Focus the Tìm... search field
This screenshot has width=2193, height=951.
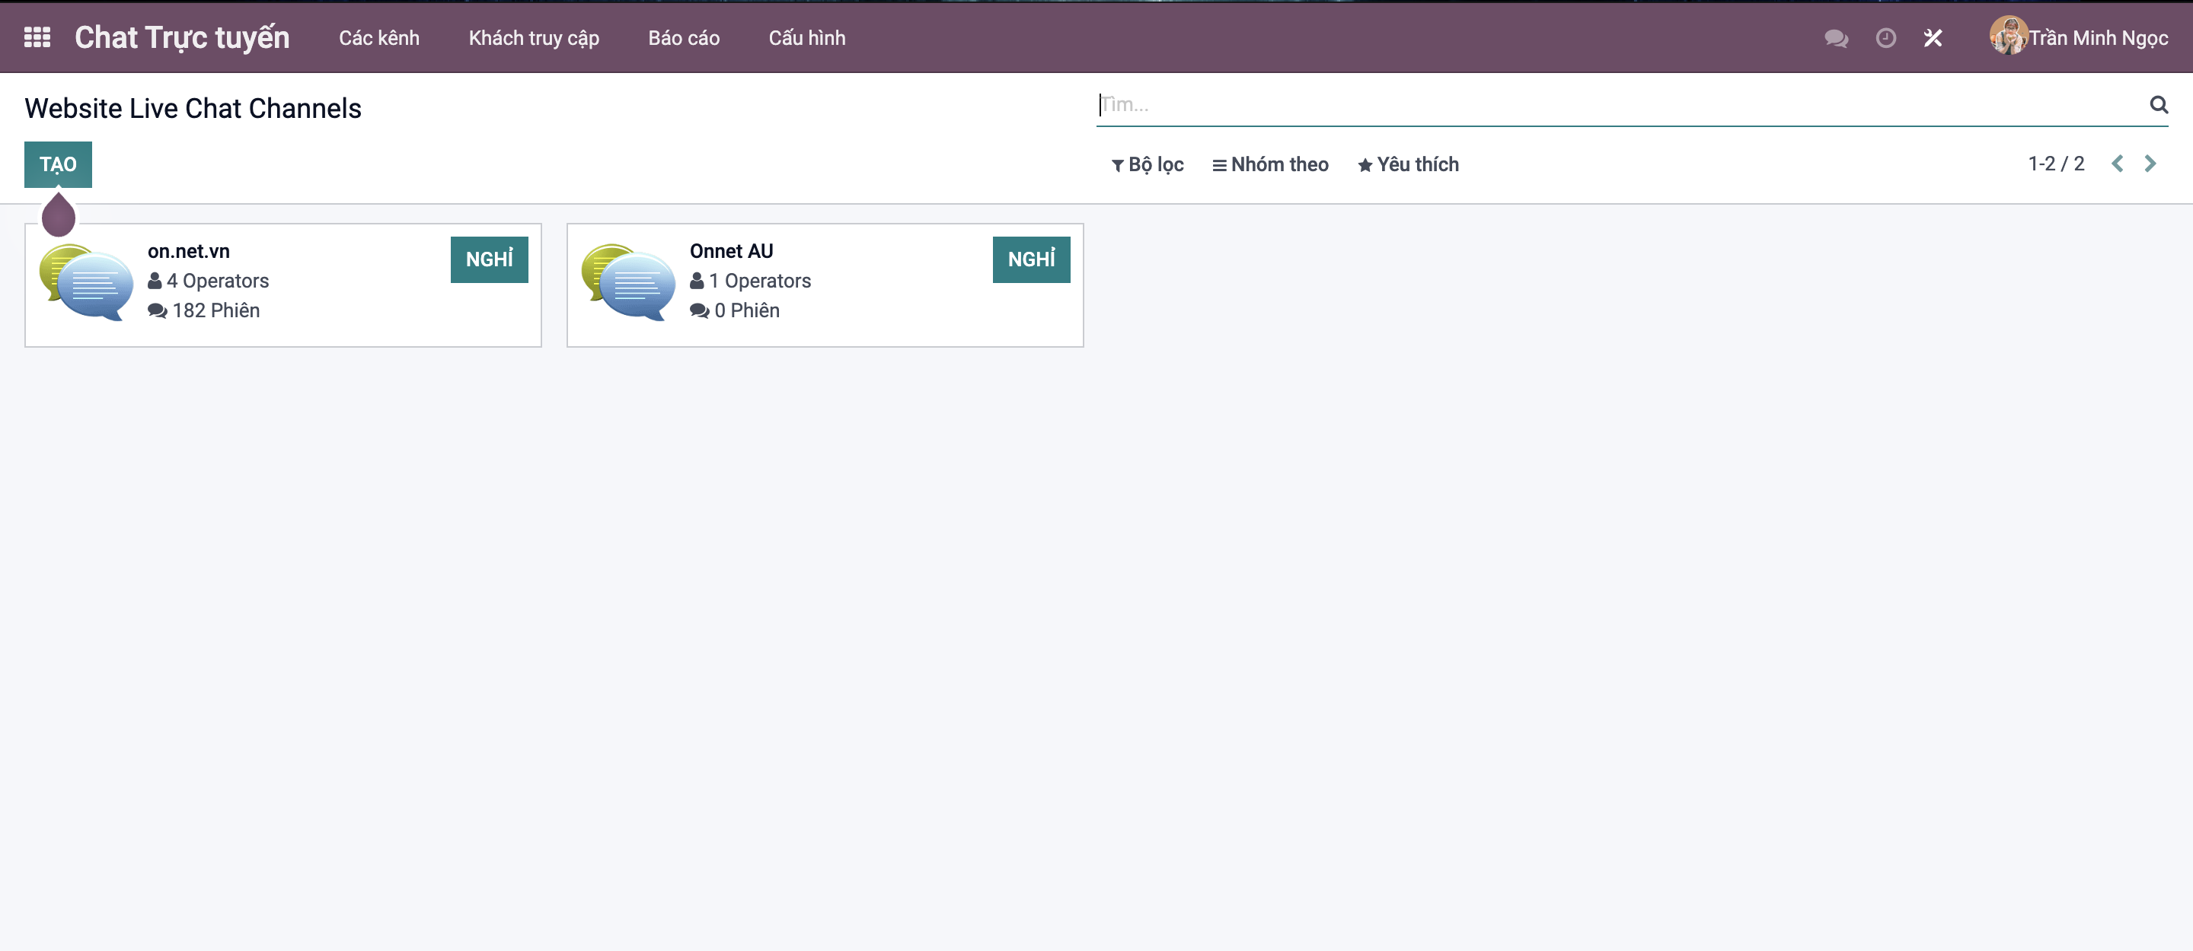1617,105
